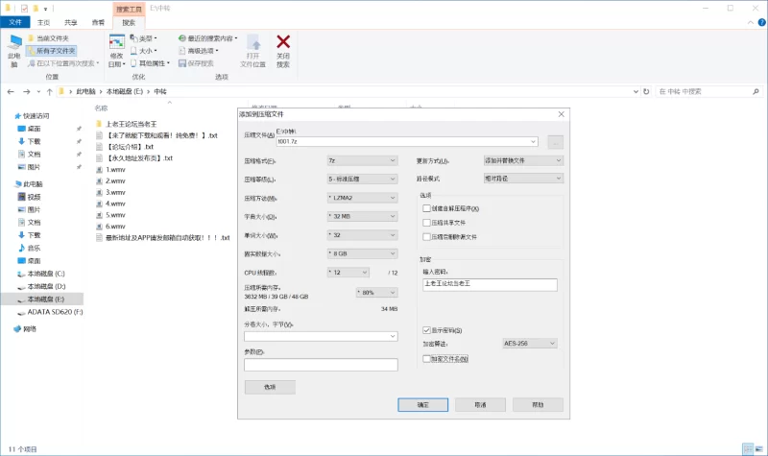Click the red X 关闭搜索 icon

(x=283, y=42)
